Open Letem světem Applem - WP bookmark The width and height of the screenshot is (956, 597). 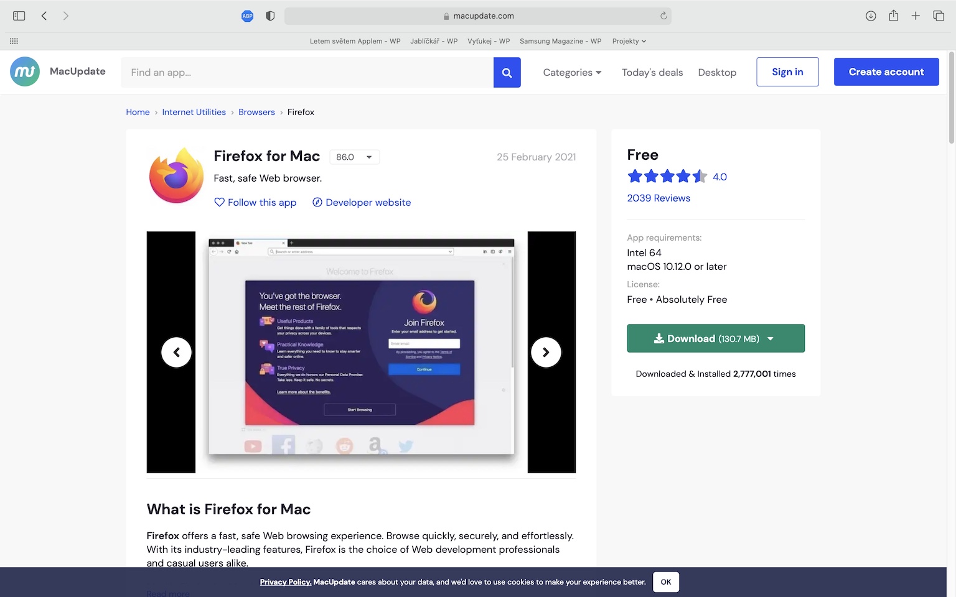pyautogui.click(x=355, y=41)
